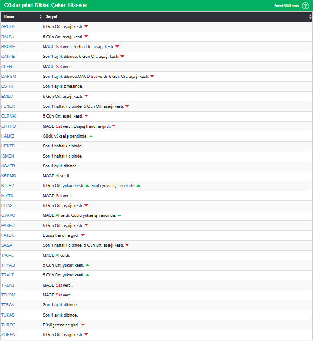Select the TTKOM stock ticker
Image resolution: width=313 pixels, height=341 pixels.
point(8,295)
